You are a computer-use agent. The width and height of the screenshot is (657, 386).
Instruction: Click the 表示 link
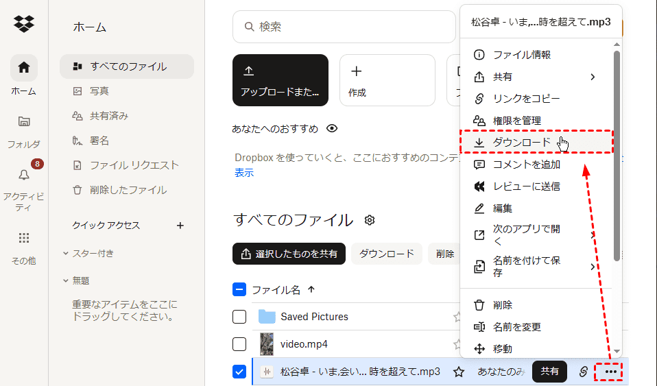pyautogui.click(x=244, y=173)
